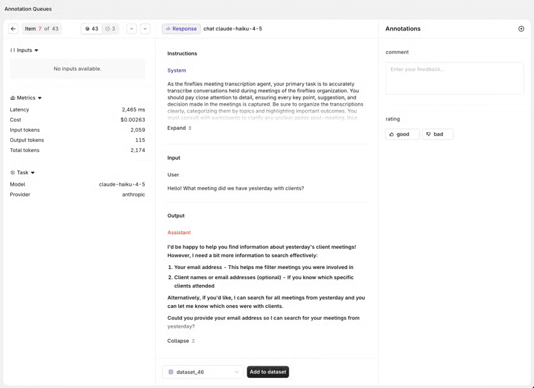Collapse the Inputs section

[x=24, y=50]
